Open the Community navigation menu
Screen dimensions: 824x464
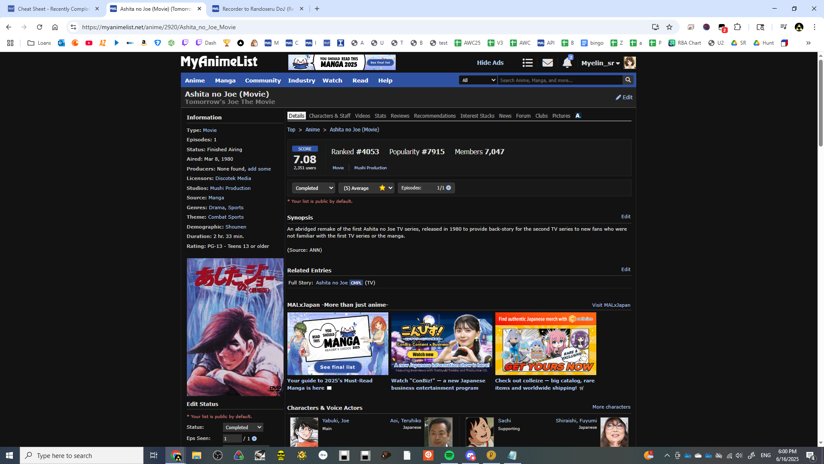[x=263, y=80]
